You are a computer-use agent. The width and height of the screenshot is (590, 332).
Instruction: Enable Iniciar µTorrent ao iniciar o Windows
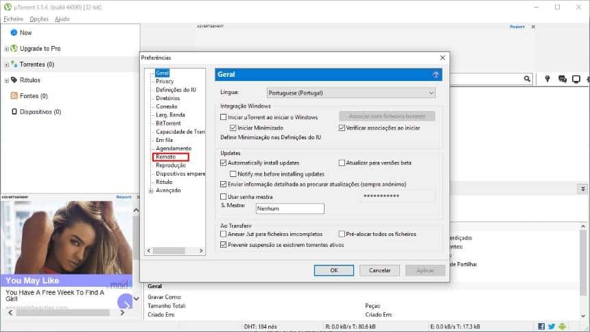pyautogui.click(x=223, y=117)
